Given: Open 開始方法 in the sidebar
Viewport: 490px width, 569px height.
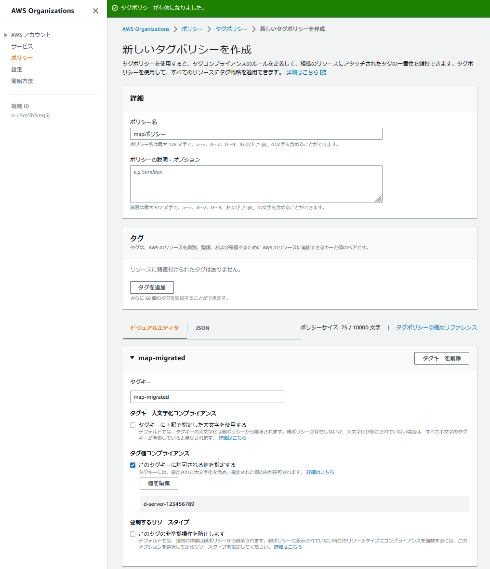Looking at the screenshot, I should tap(22, 81).
